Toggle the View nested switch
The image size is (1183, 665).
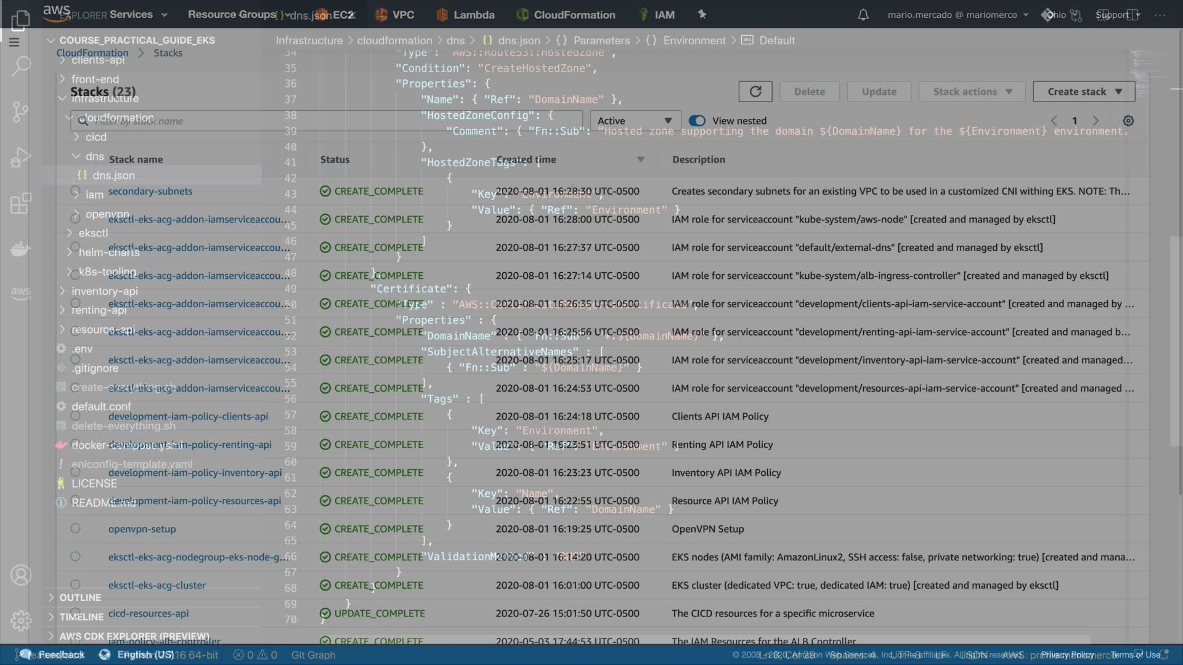pos(697,121)
